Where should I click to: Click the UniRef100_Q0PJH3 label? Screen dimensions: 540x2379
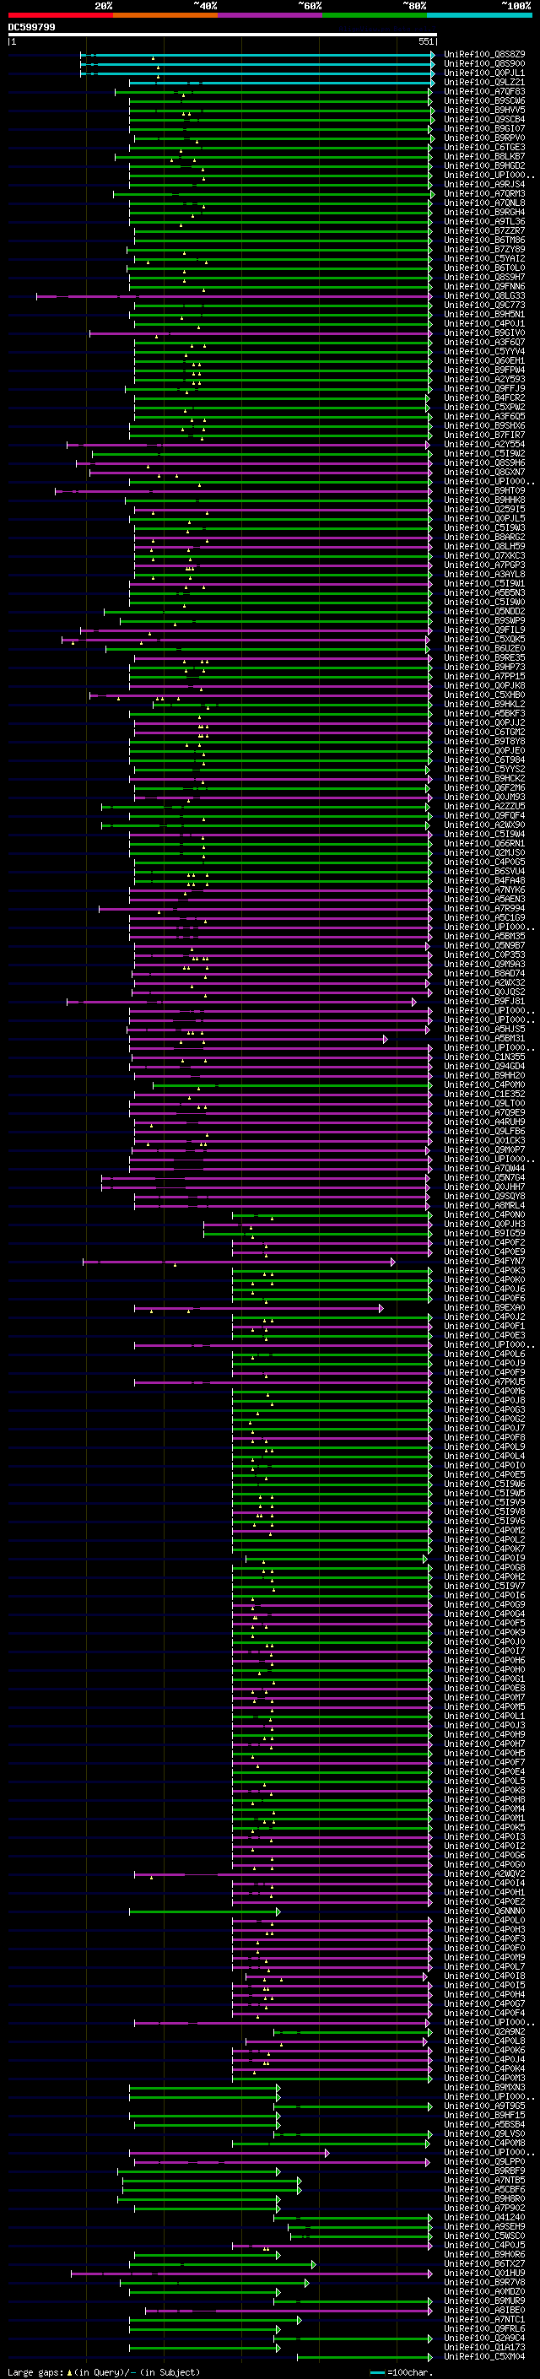pyautogui.click(x=484, y=1225)
